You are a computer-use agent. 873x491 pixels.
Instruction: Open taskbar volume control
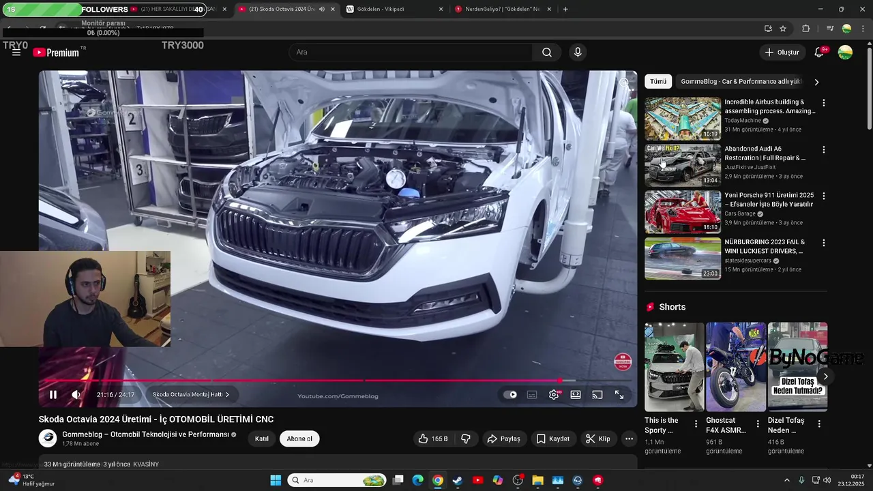click(x=827, y=481)
